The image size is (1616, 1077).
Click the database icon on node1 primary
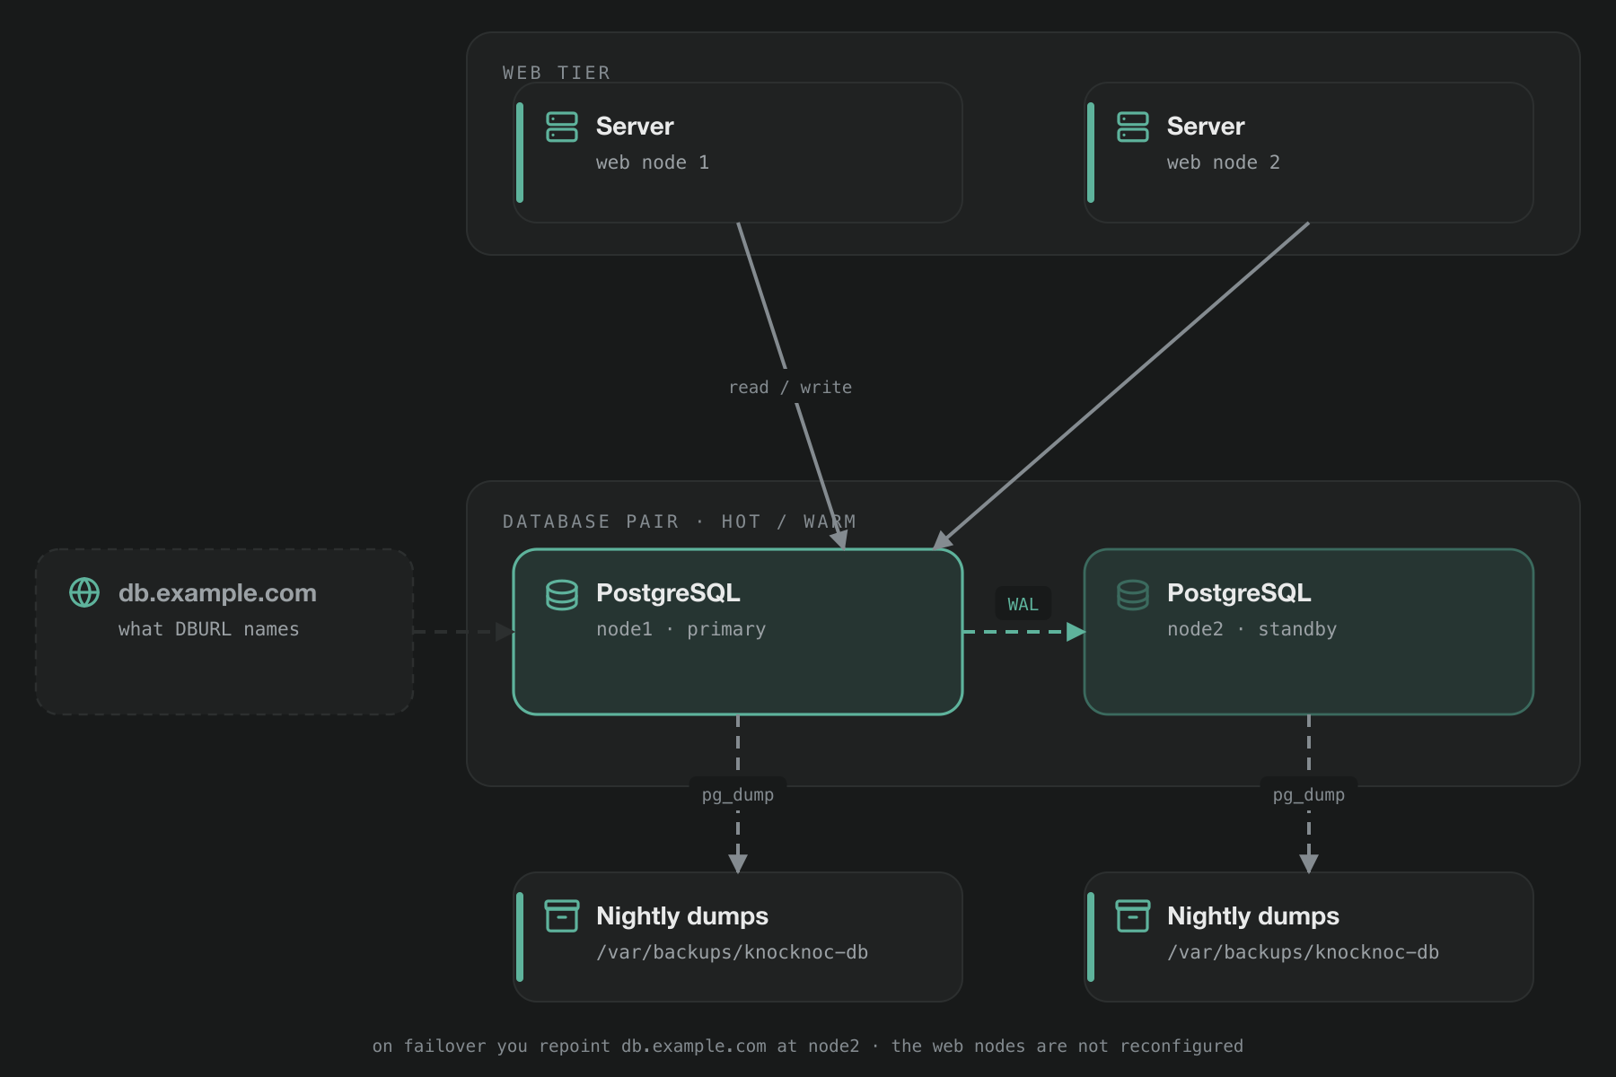tap(562, 594)
